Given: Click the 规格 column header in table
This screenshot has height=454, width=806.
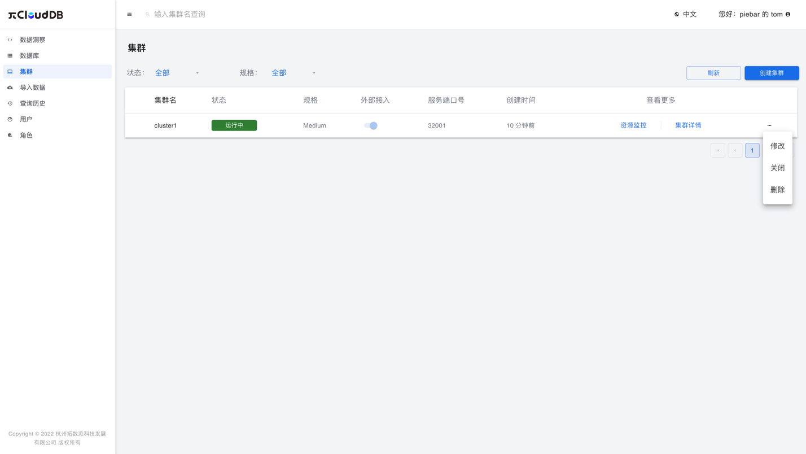Looking at the screenshot, I should (x=310, y=100).
